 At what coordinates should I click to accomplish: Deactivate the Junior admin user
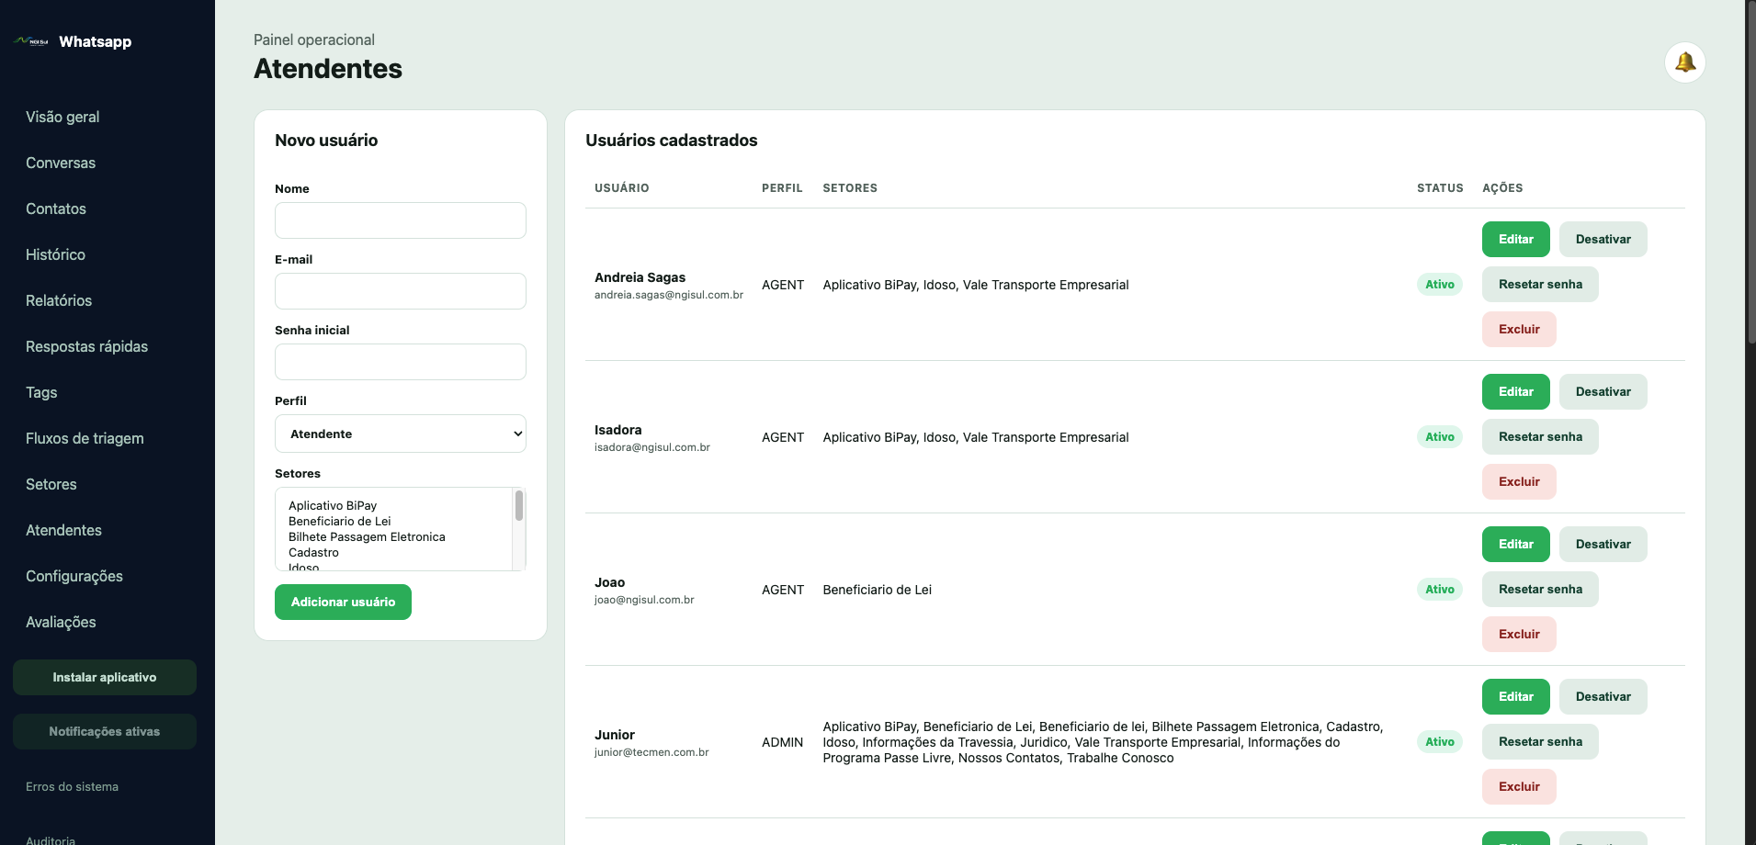(x=1603, y=696)
